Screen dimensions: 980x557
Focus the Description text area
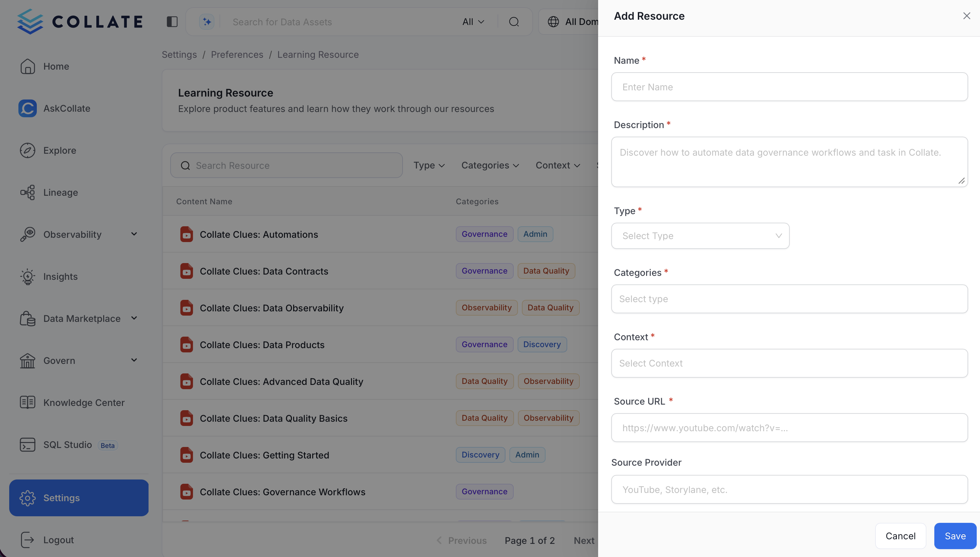(x=789, y=162)
